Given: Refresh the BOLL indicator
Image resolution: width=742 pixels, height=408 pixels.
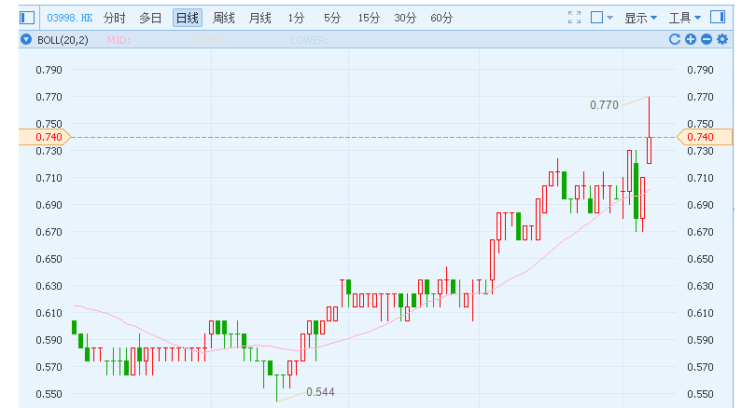Looking at the screenshot, I should [675, 39].
